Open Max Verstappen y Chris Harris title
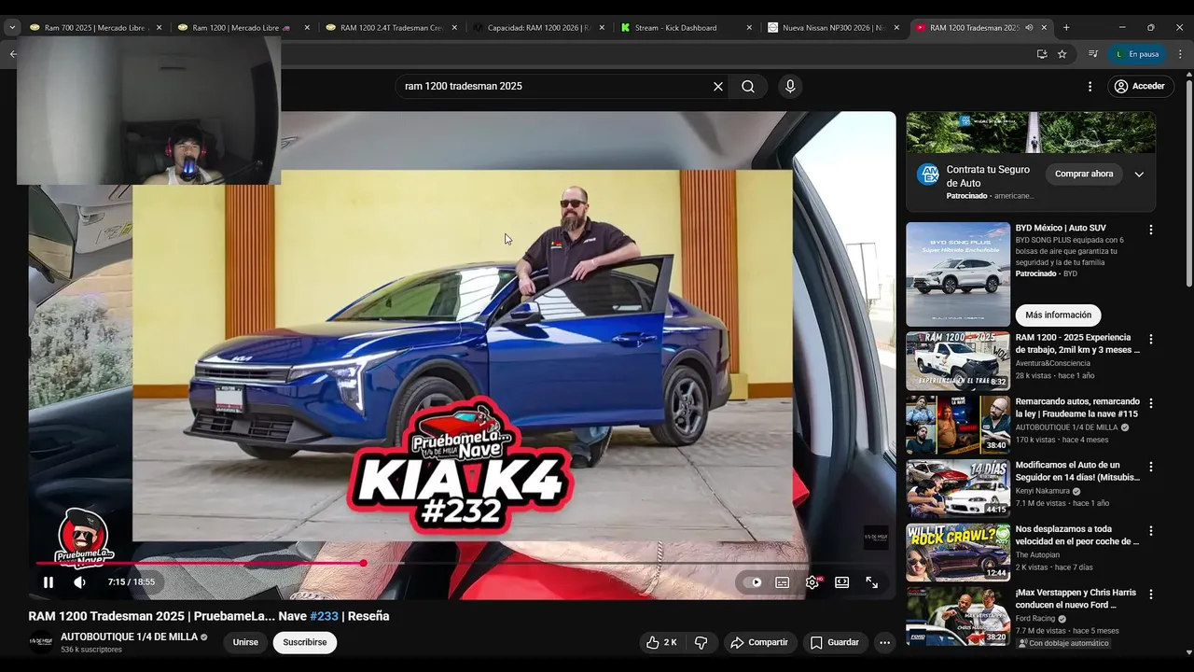The height and width of the screenshot is (672, 1194). pos(1076,598)
